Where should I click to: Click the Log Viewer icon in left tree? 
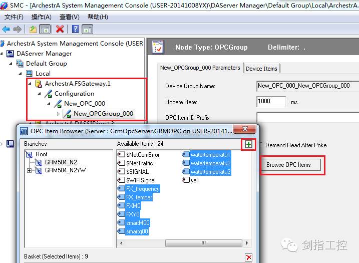(x=10, y=144)
